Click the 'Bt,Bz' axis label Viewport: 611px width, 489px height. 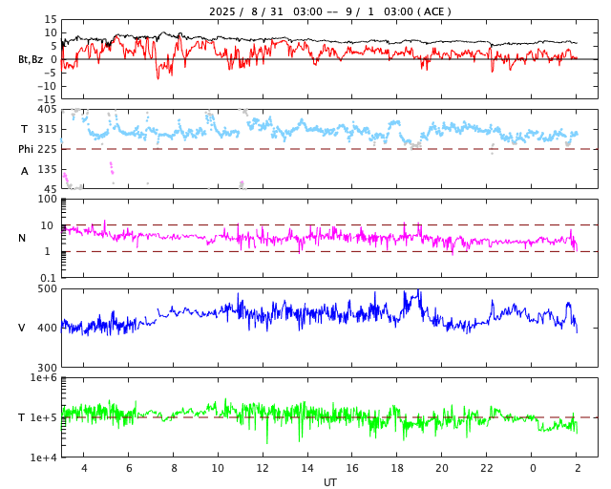pos(31,59)
